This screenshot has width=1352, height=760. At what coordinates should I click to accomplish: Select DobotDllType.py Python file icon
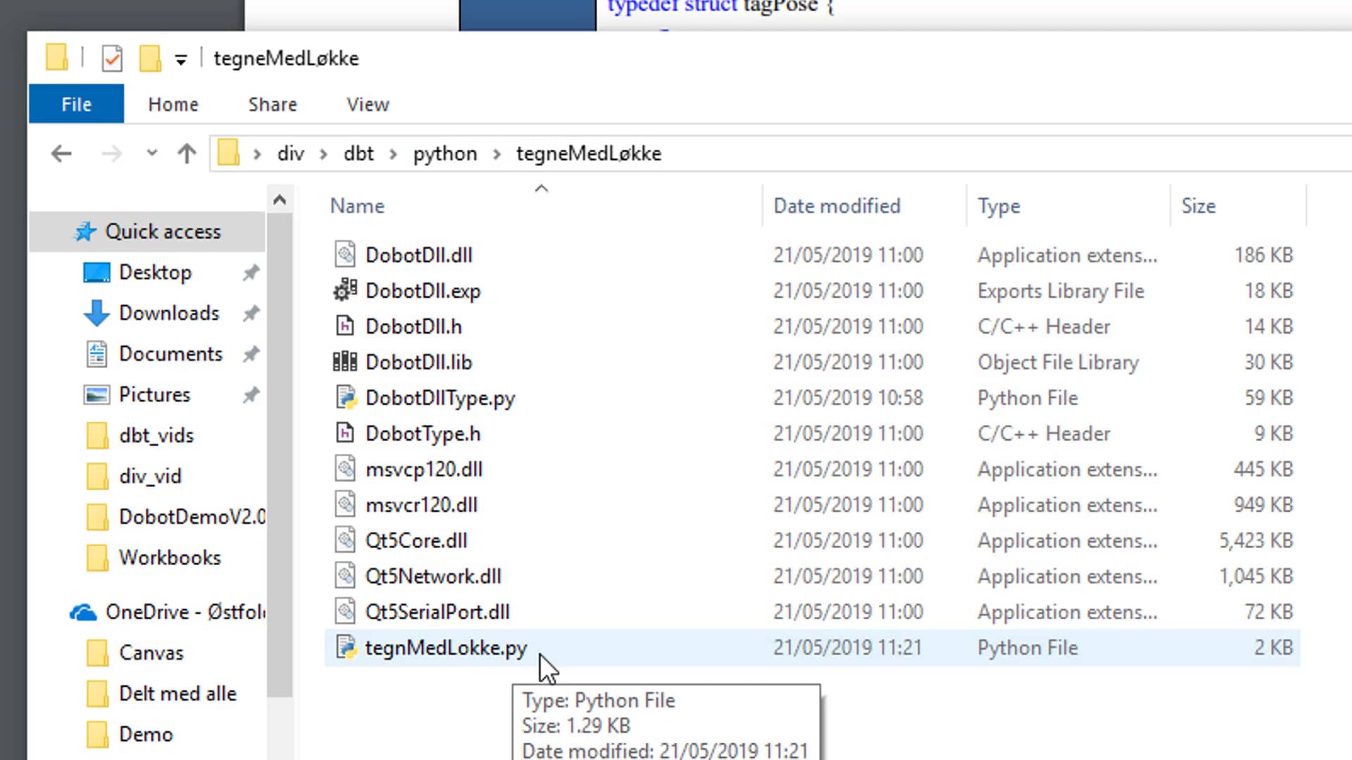[x=345, y=398]
